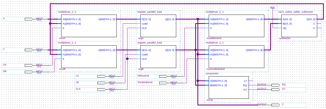The width and height of the screenshot is (326, 109).
Task: Select the GT output pin symbol
Action: [x=276, y=89]
